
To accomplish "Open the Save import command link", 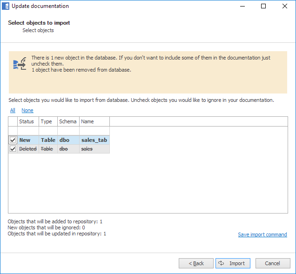I will (262, 234).
